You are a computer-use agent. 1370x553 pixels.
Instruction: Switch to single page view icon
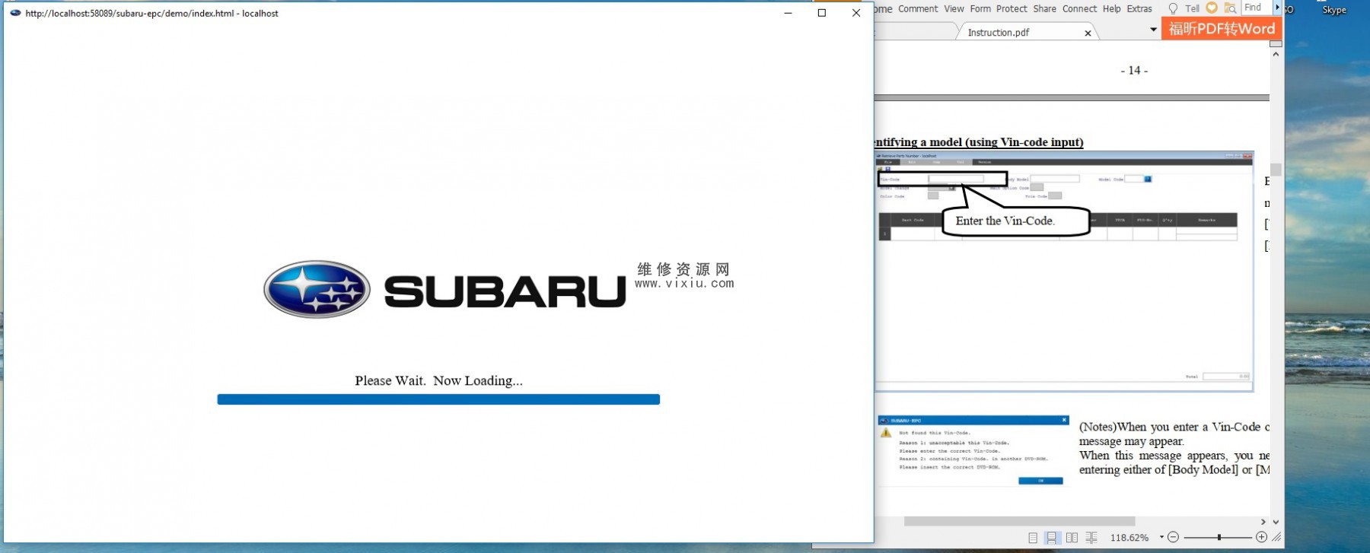click(x=1033, y=538)
